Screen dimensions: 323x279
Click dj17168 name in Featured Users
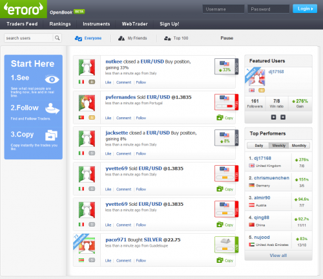tap(276, 72)
